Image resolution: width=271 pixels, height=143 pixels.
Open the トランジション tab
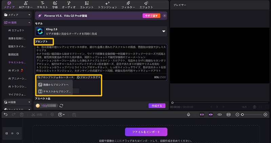[107, 5]
